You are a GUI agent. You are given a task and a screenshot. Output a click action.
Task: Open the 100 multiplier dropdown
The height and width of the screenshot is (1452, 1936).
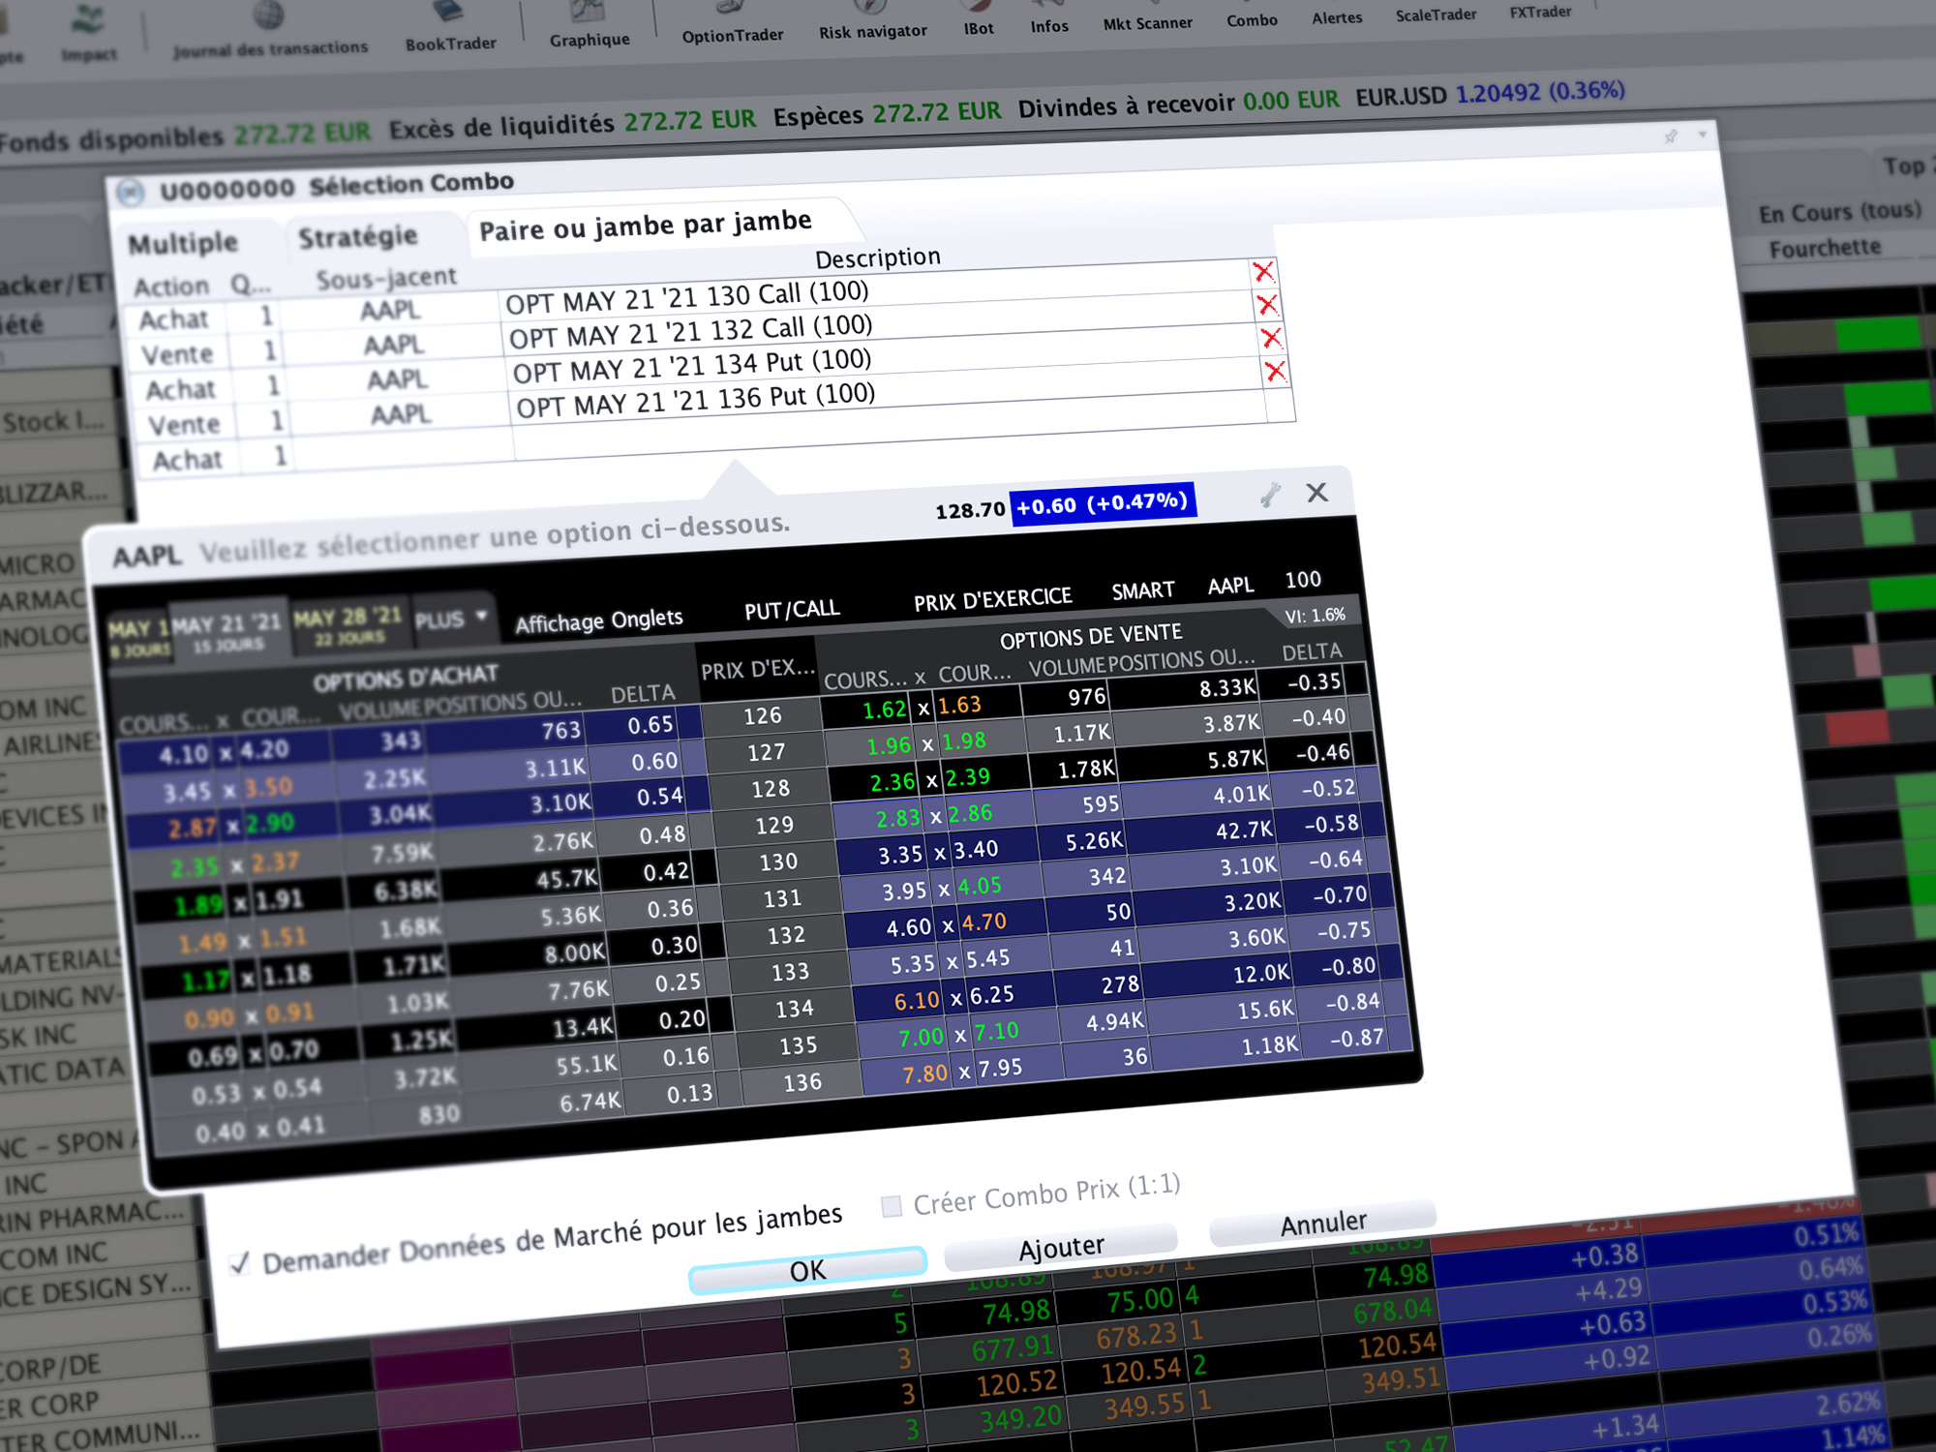[x=1303, y=580]
